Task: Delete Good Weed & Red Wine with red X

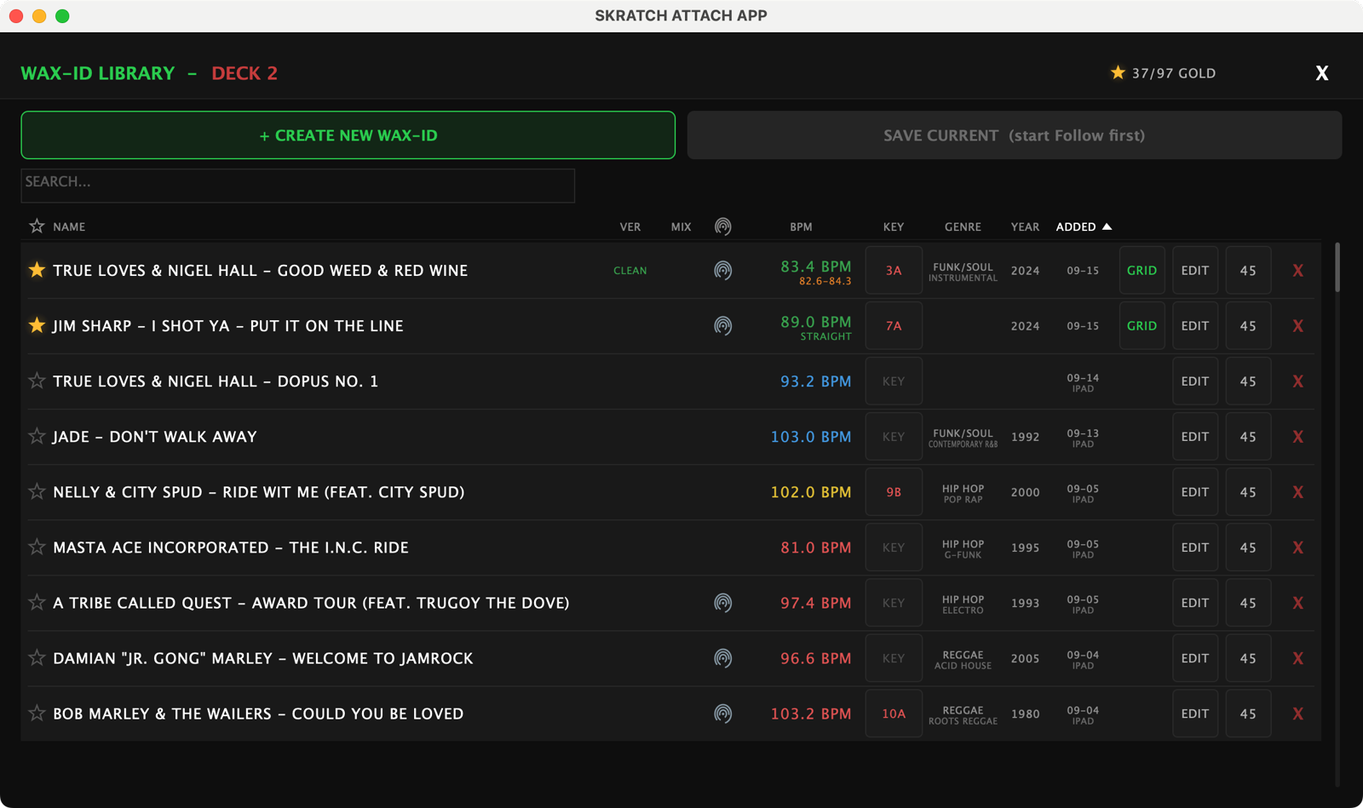Action: pyautogui.click(x=1298, y=271)
